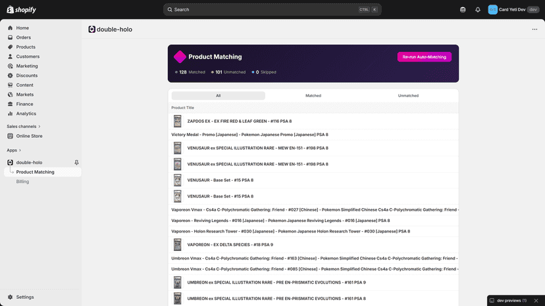Viewport: 545px width, 306px height.
Task: Expand the Sales channels section
Action: (x=24, y=126)
